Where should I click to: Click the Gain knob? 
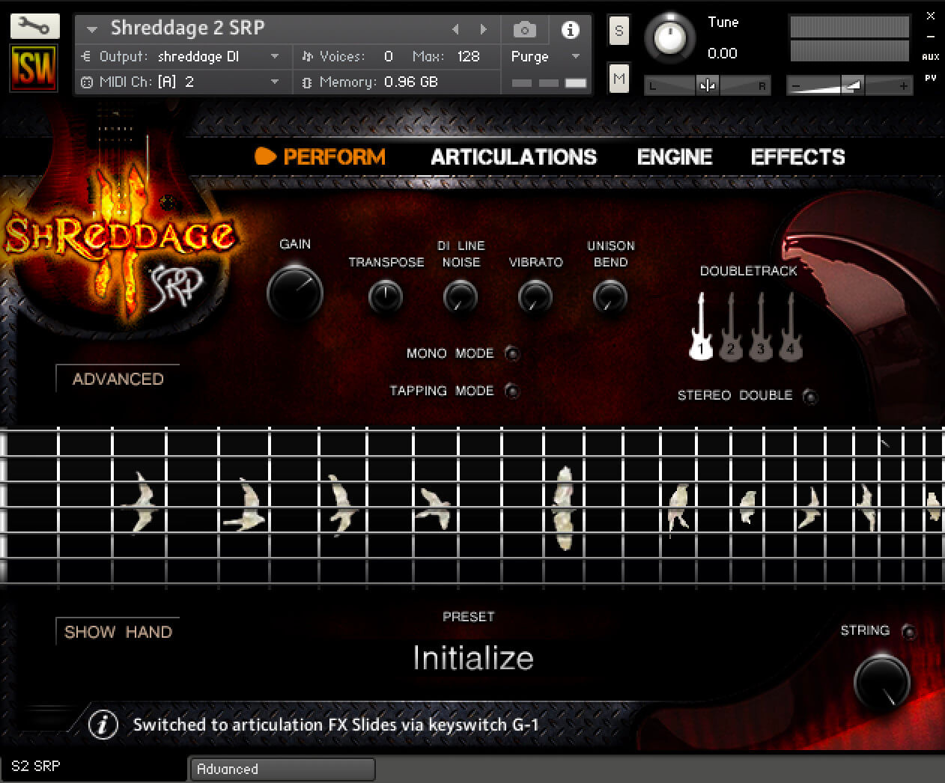coord(295,292)
